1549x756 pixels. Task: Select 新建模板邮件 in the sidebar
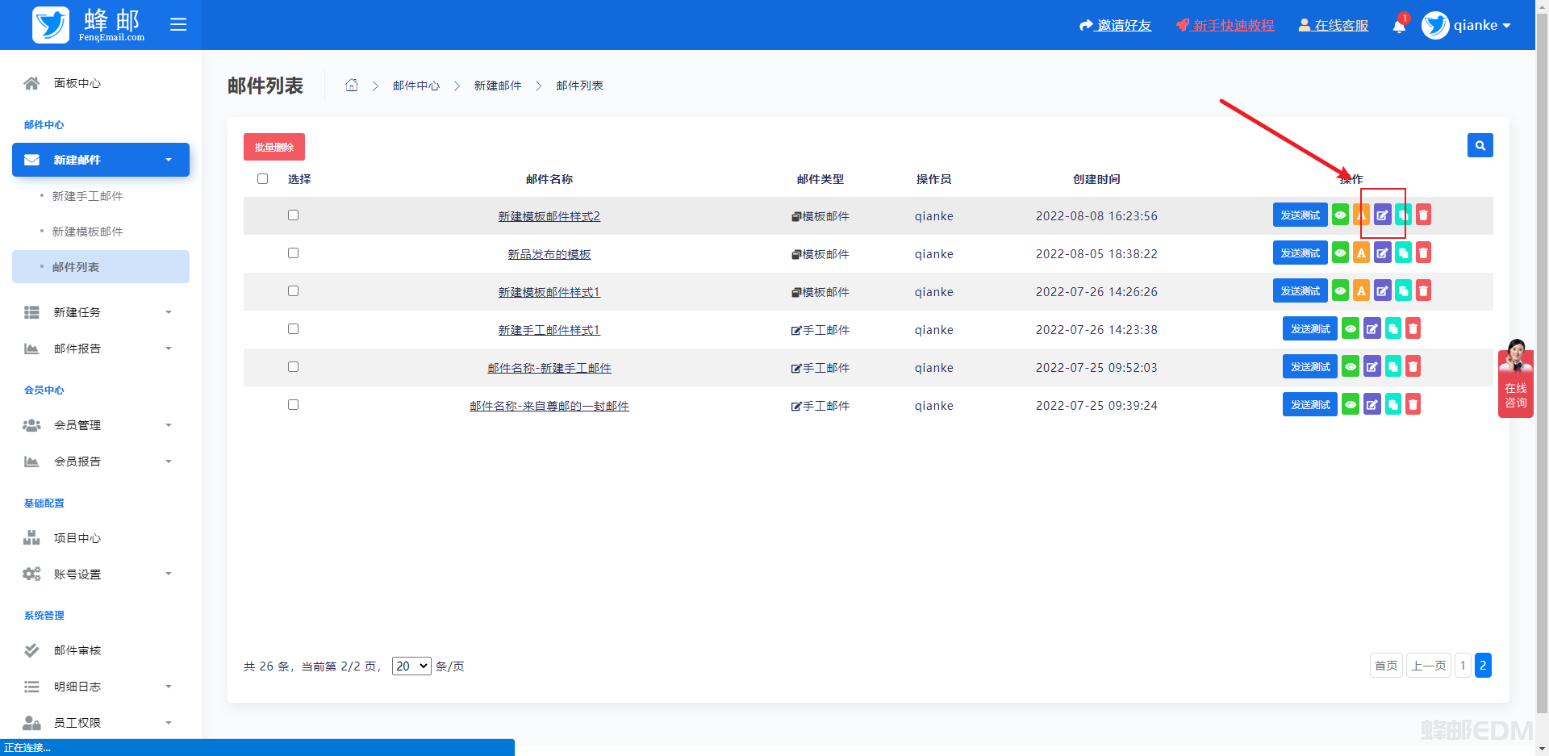click(87, 232)
